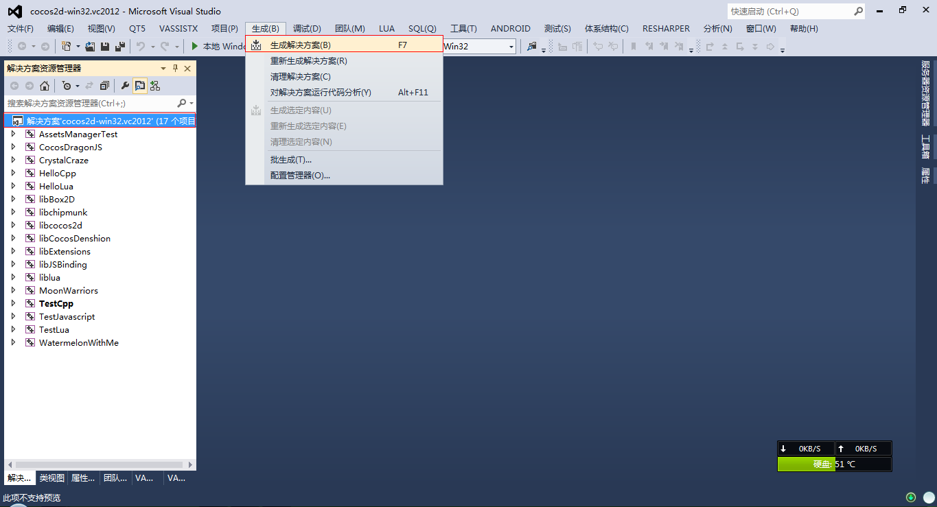
Task: Click the Save toolbar icon
Action: (x=105, y=46)
